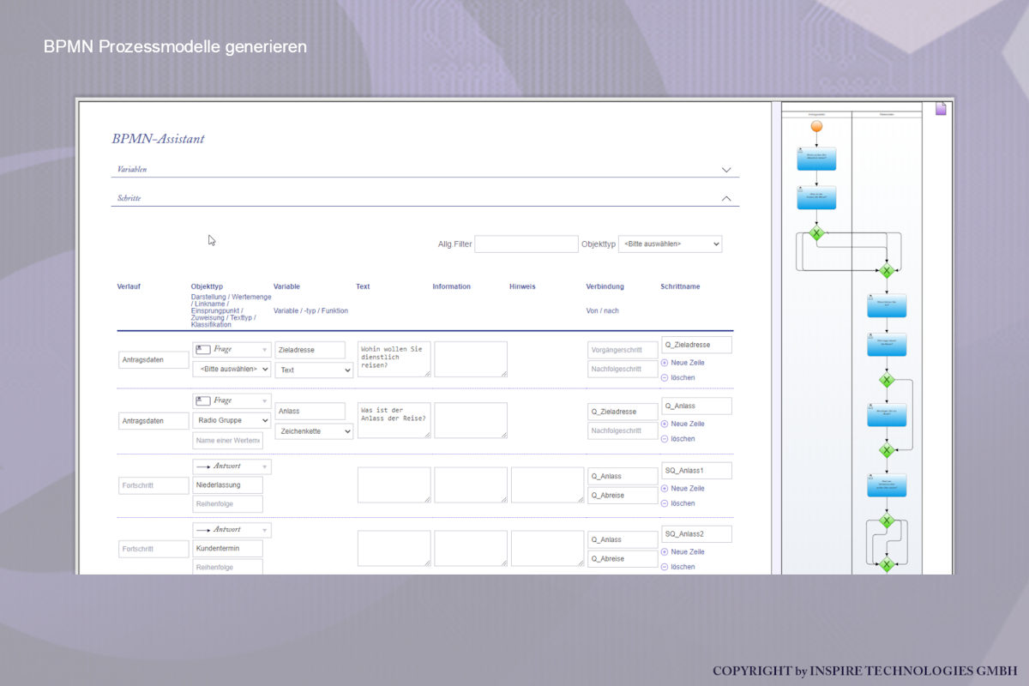Open the Zeichenkette variable type dropdown
This screenshot has height=686, width=1029.
(x=314, y=431)
